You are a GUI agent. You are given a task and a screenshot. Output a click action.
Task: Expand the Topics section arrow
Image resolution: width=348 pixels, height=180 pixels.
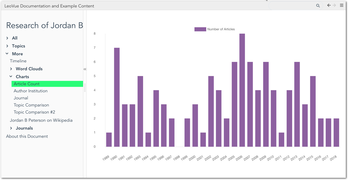[x=7, y=46]
